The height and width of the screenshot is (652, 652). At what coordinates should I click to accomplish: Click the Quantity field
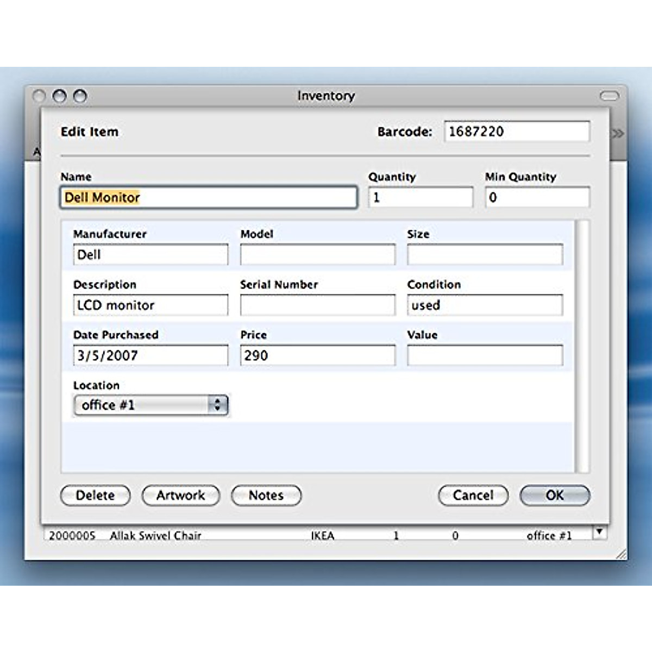(x=420, y=197)
